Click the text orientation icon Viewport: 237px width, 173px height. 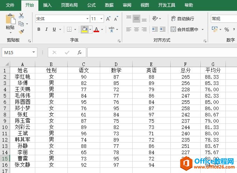(x=155, y=19)
